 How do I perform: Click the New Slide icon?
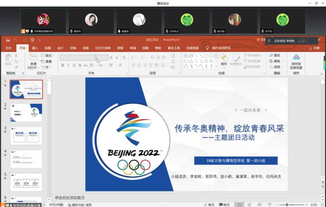click(33, 61)
